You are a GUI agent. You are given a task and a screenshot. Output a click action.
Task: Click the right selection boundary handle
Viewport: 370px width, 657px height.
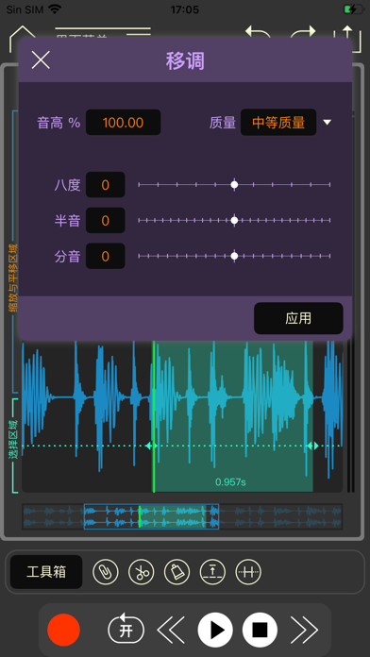313,446
